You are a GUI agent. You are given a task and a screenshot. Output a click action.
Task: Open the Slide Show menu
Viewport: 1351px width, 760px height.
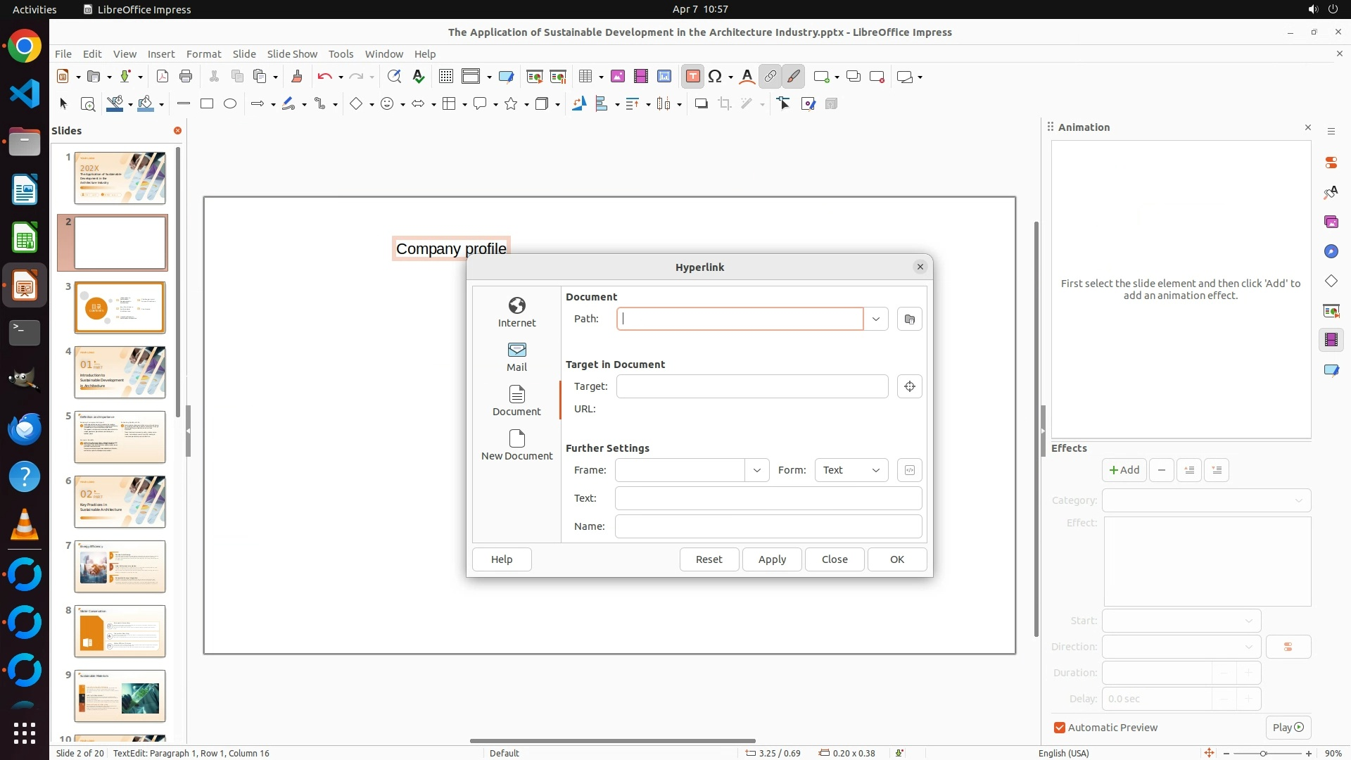coord(292,53)
